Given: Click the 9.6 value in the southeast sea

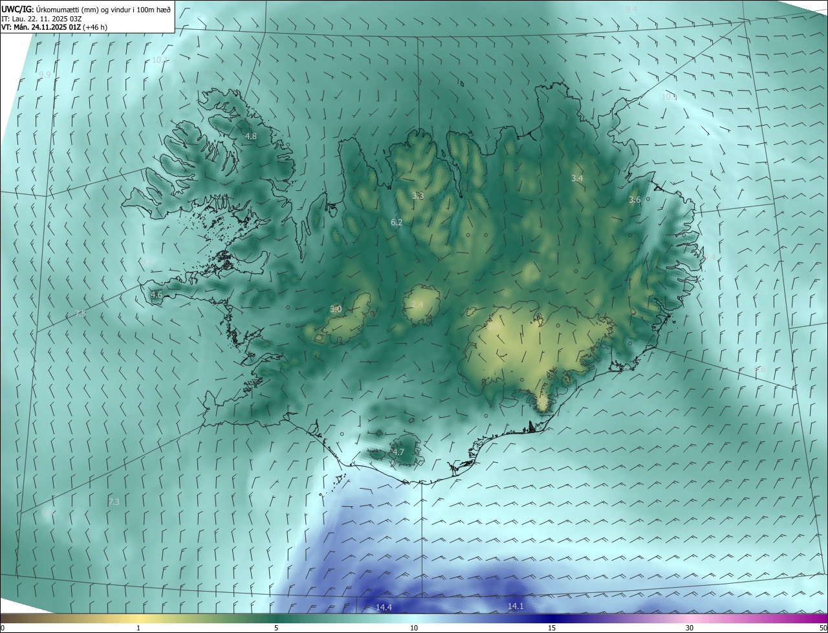Looking at the screenshot, I should point(760,369).
